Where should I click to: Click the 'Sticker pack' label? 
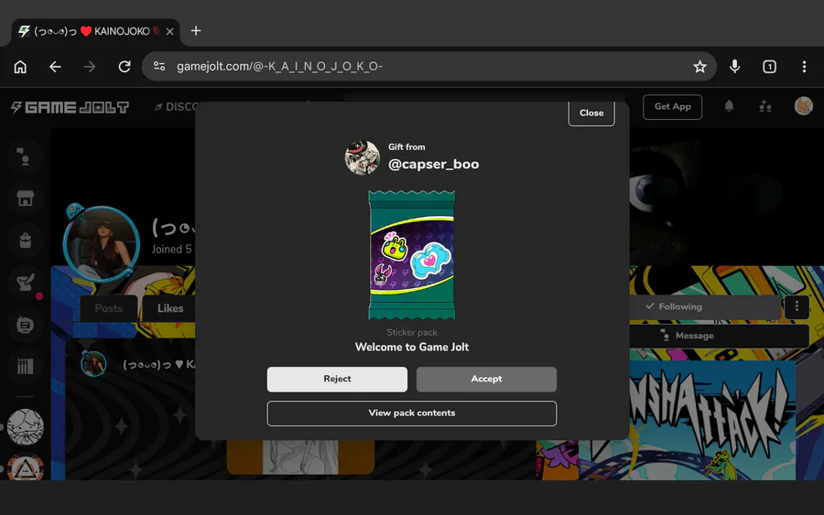(x=412, y=332)
